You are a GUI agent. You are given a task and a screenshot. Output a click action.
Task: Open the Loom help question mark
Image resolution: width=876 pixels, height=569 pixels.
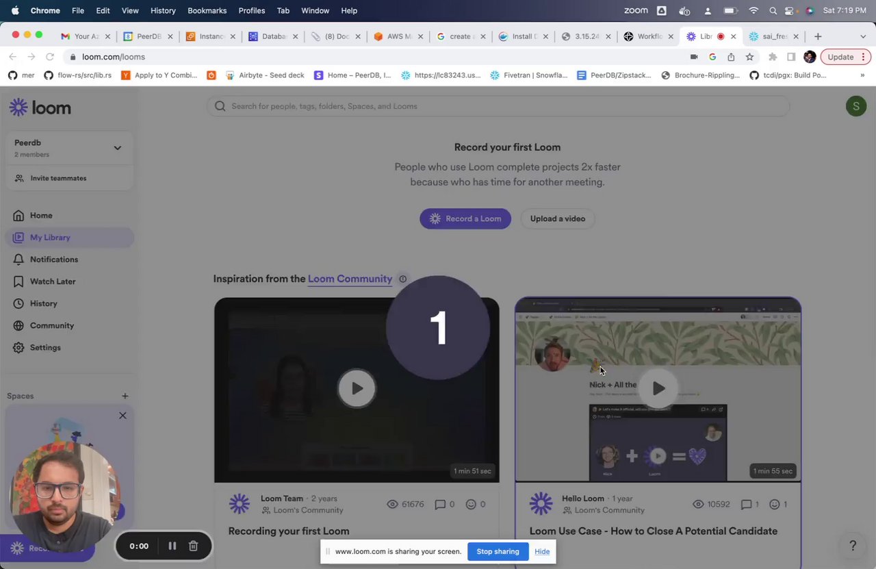(853, 546)
